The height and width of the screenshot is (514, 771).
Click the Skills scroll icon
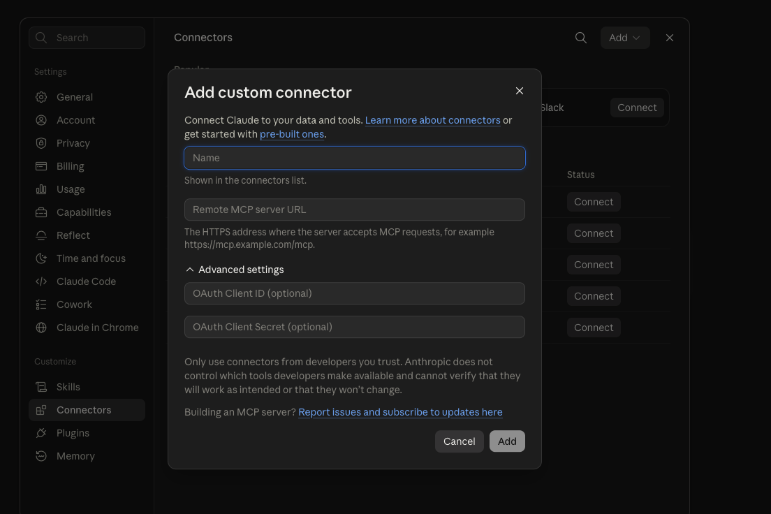click(41, 387)
